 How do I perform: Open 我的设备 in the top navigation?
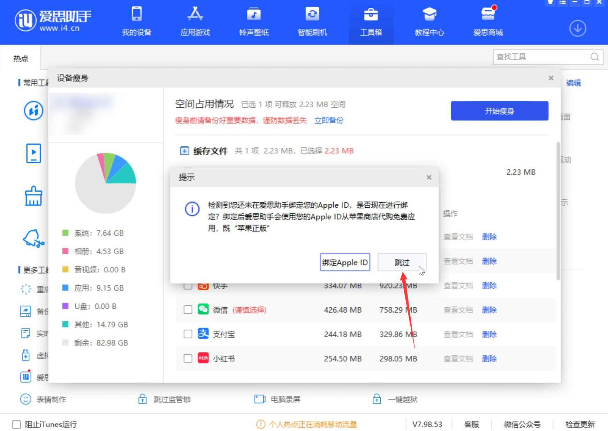pyautogui.click(x=137, y=22)
